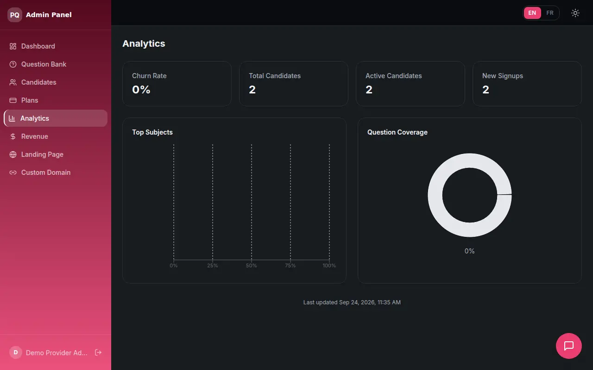The image size is (593, 370).
Task: Go to the Question Bank page
Action: [x=56, y=64]
